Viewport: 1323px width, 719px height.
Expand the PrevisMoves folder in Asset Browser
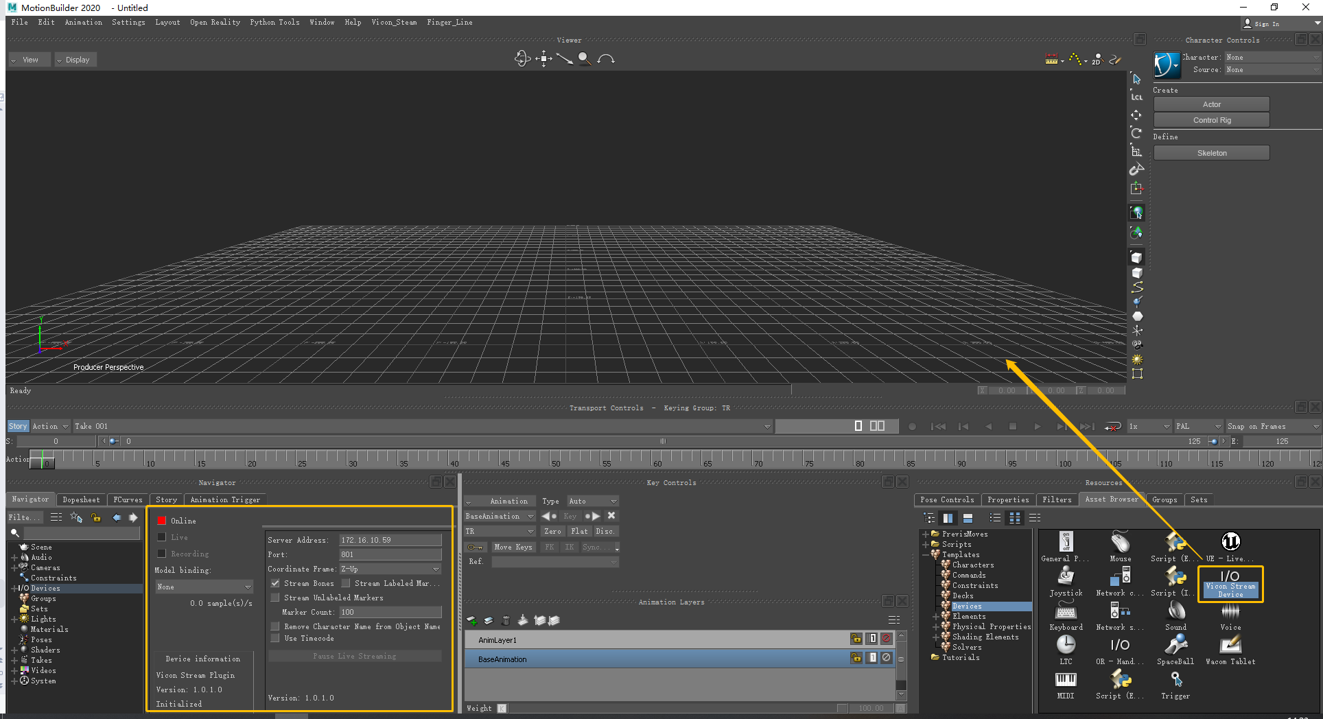926,534
